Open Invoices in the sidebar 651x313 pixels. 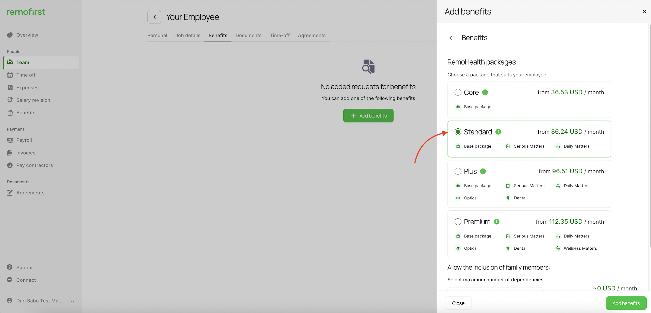click(41, 153)
